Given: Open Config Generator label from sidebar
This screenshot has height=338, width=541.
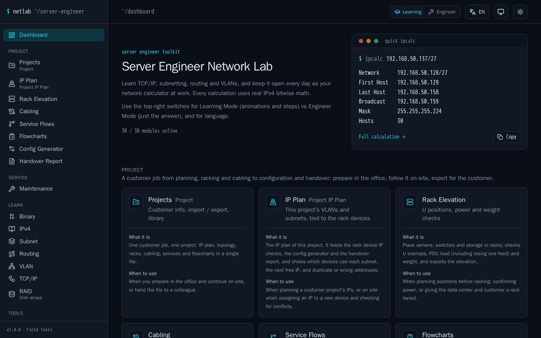Looking at the screenshot, I should (41, 149).
